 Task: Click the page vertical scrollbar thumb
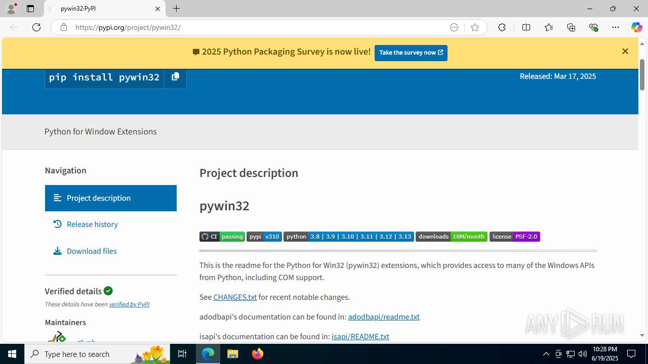642,74
